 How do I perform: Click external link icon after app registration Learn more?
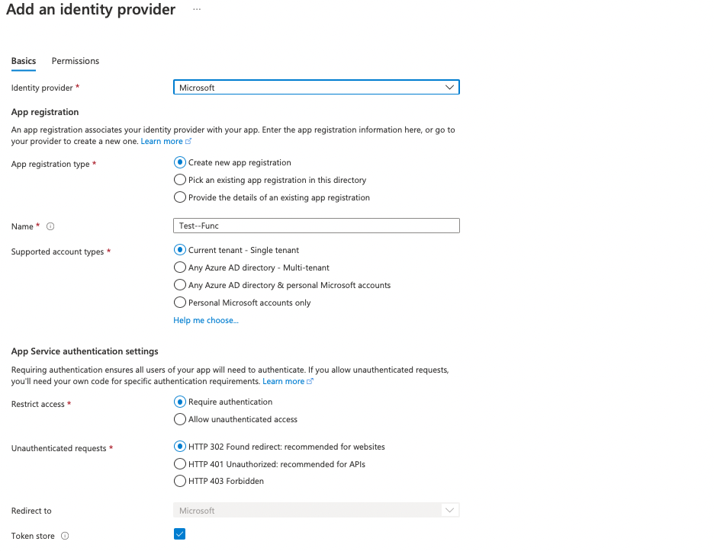click(188, 140)
